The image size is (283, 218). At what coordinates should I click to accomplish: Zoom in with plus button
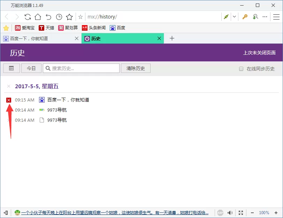[276, 213]
